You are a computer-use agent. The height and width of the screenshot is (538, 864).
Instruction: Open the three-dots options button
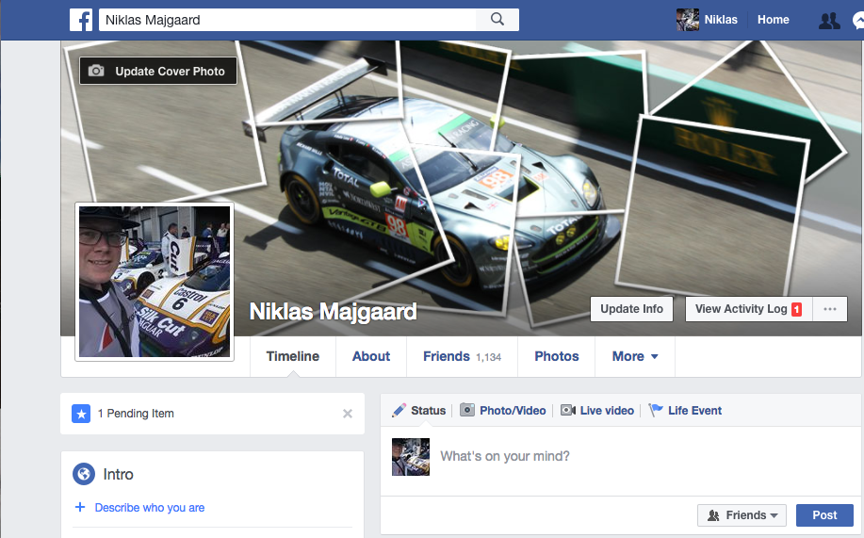coord(829,309)
